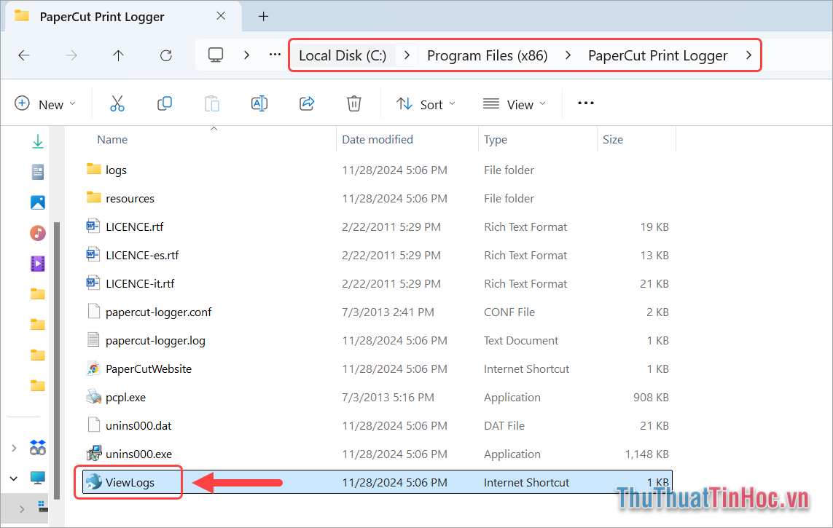Click the Paste clipboard icon

click(212, 103)
